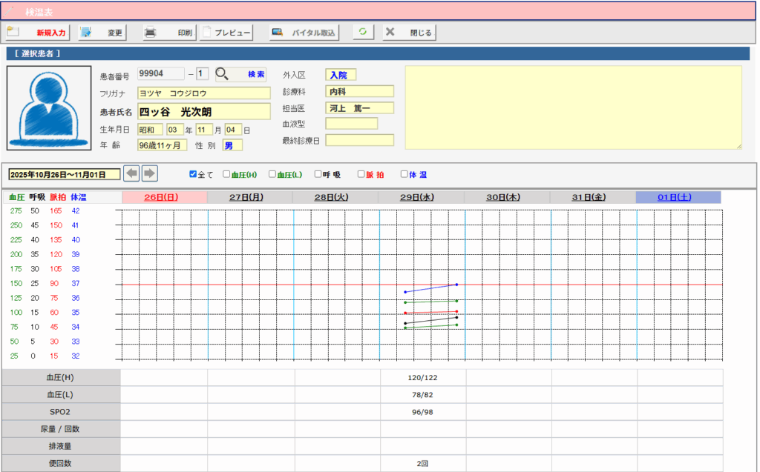The image size is (760, 472).
Task: Uncheck the 全て checkbox
Action: pyautogui.click(x=193, y=175)
